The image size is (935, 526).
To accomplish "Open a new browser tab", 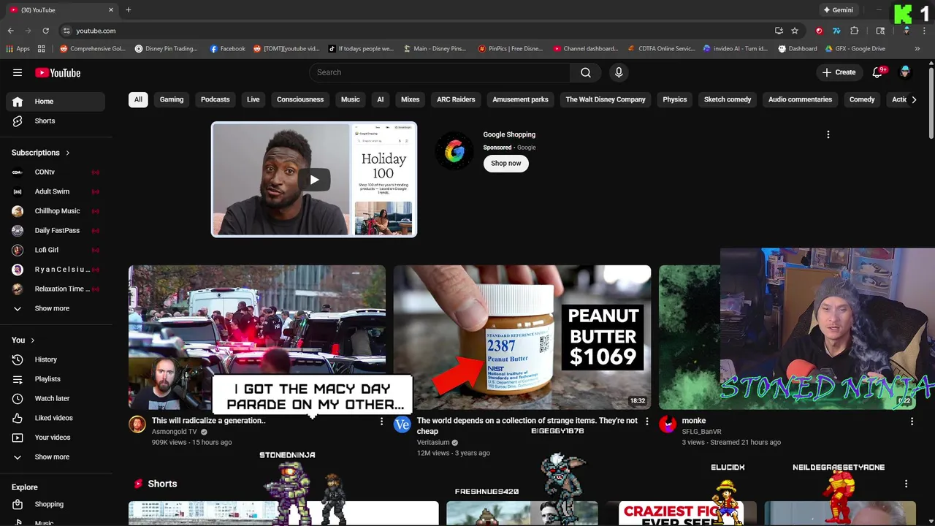I will (129, 9).
